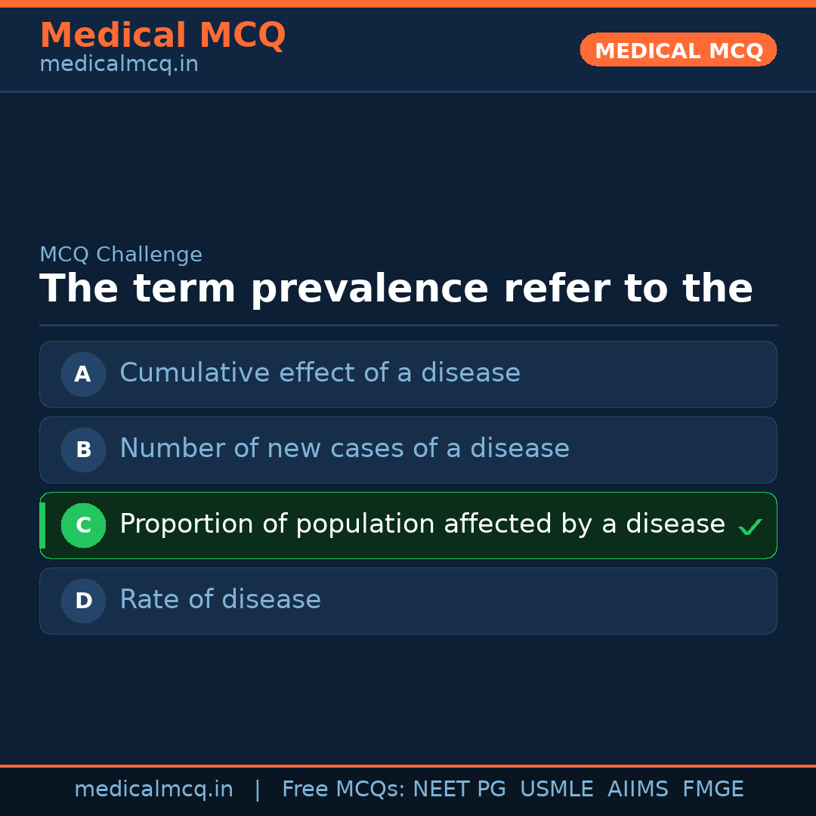This screenshot has width=816, height=816.
Task: Click the green checkmark on option C
Action: click(750, 527)
